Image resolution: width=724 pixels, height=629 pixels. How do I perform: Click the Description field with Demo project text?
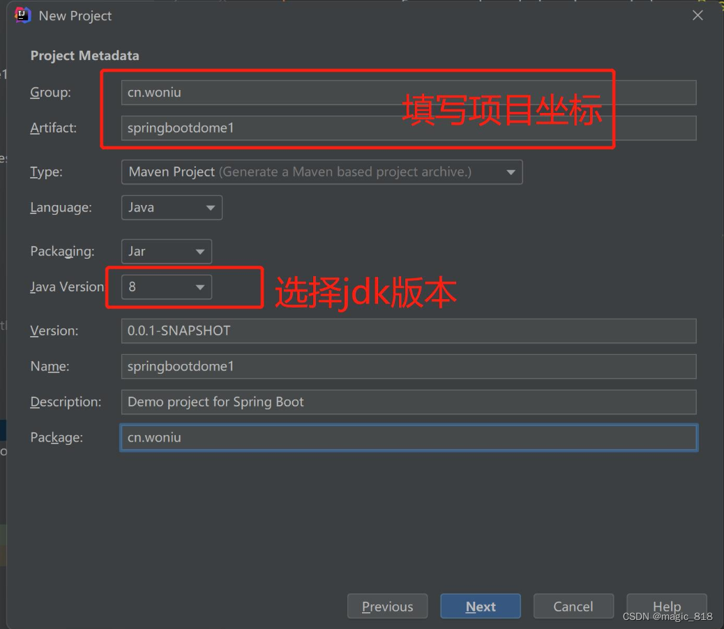409,402
